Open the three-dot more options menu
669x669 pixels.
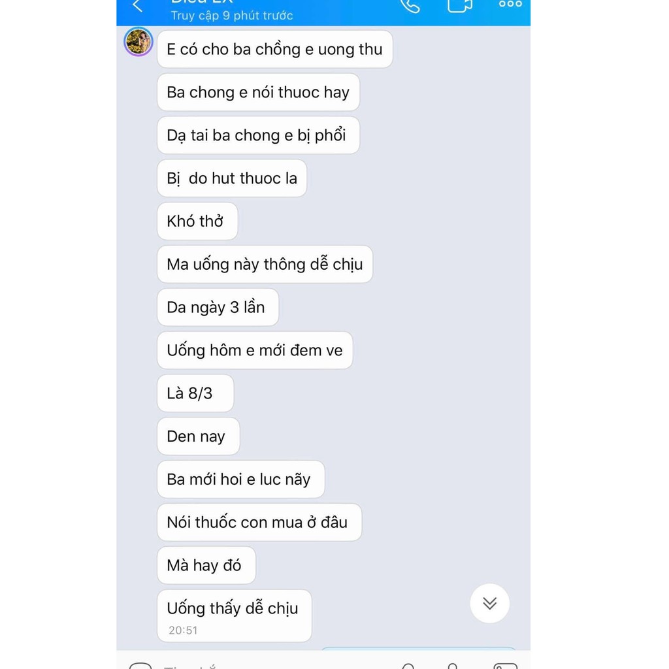coord(510,5)
